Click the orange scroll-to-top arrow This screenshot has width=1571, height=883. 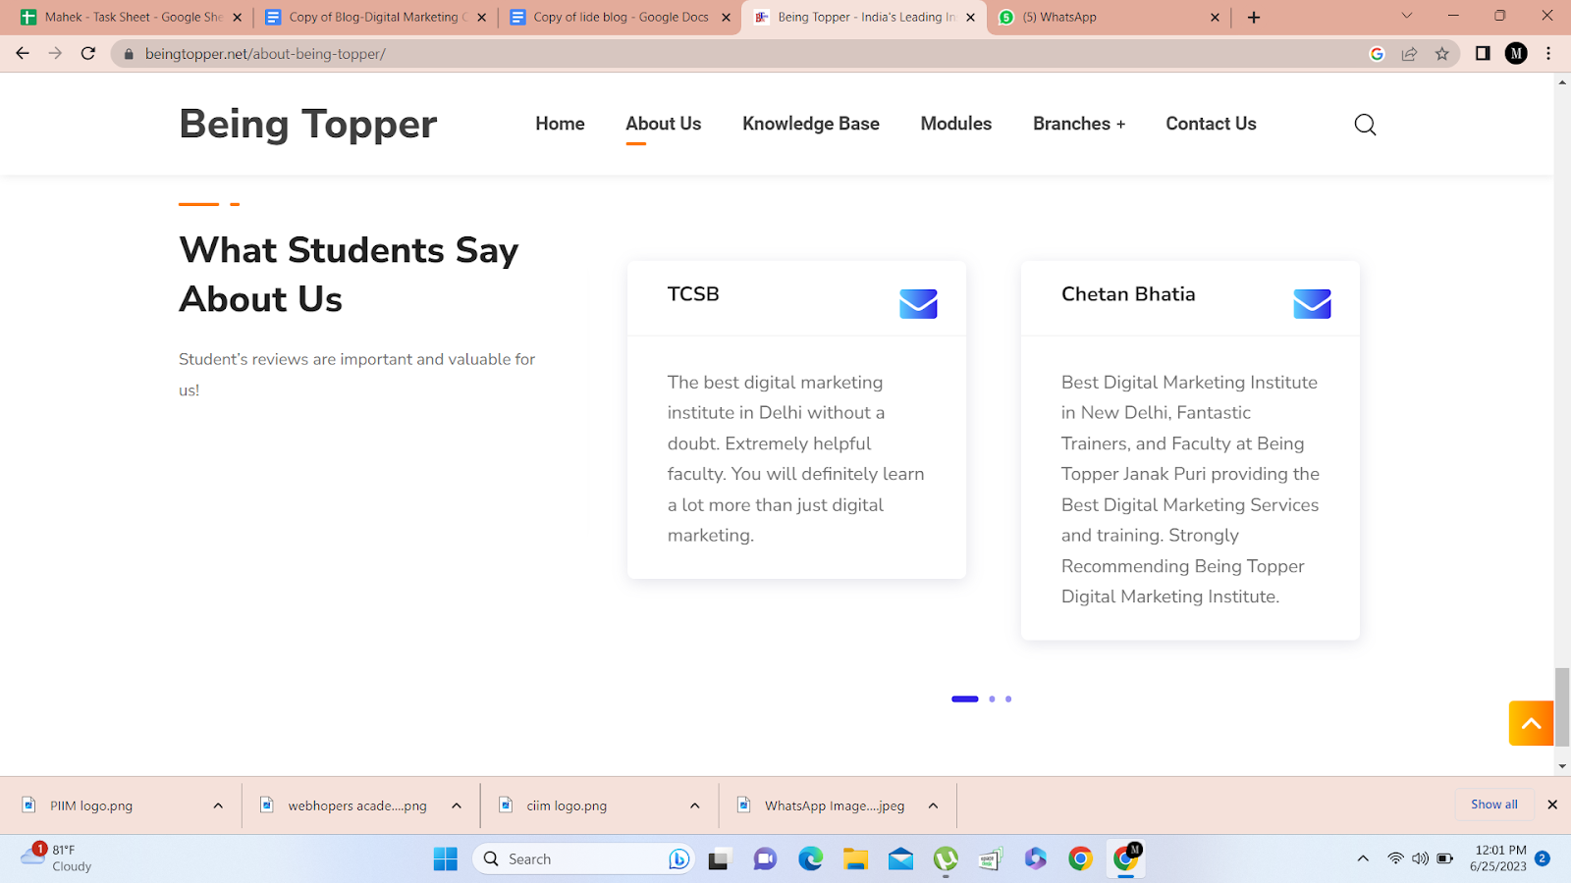pyautogui.click(x=1530, y=723)
